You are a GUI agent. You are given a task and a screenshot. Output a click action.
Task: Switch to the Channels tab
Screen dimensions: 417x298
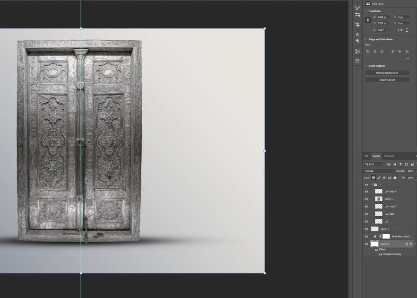click(389, 156)
